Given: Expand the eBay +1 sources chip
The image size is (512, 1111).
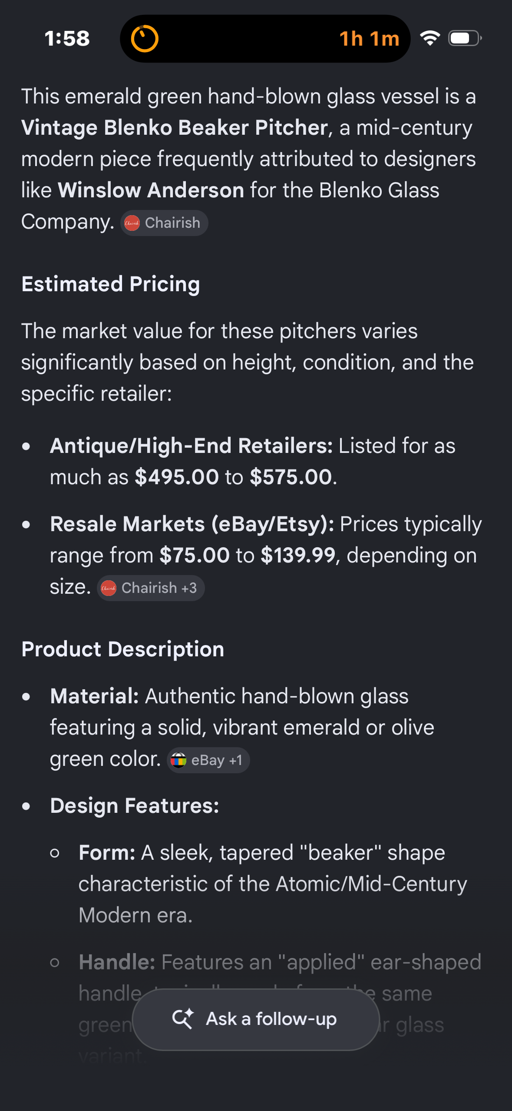Looking at the screenshot, I should point(208,760).
